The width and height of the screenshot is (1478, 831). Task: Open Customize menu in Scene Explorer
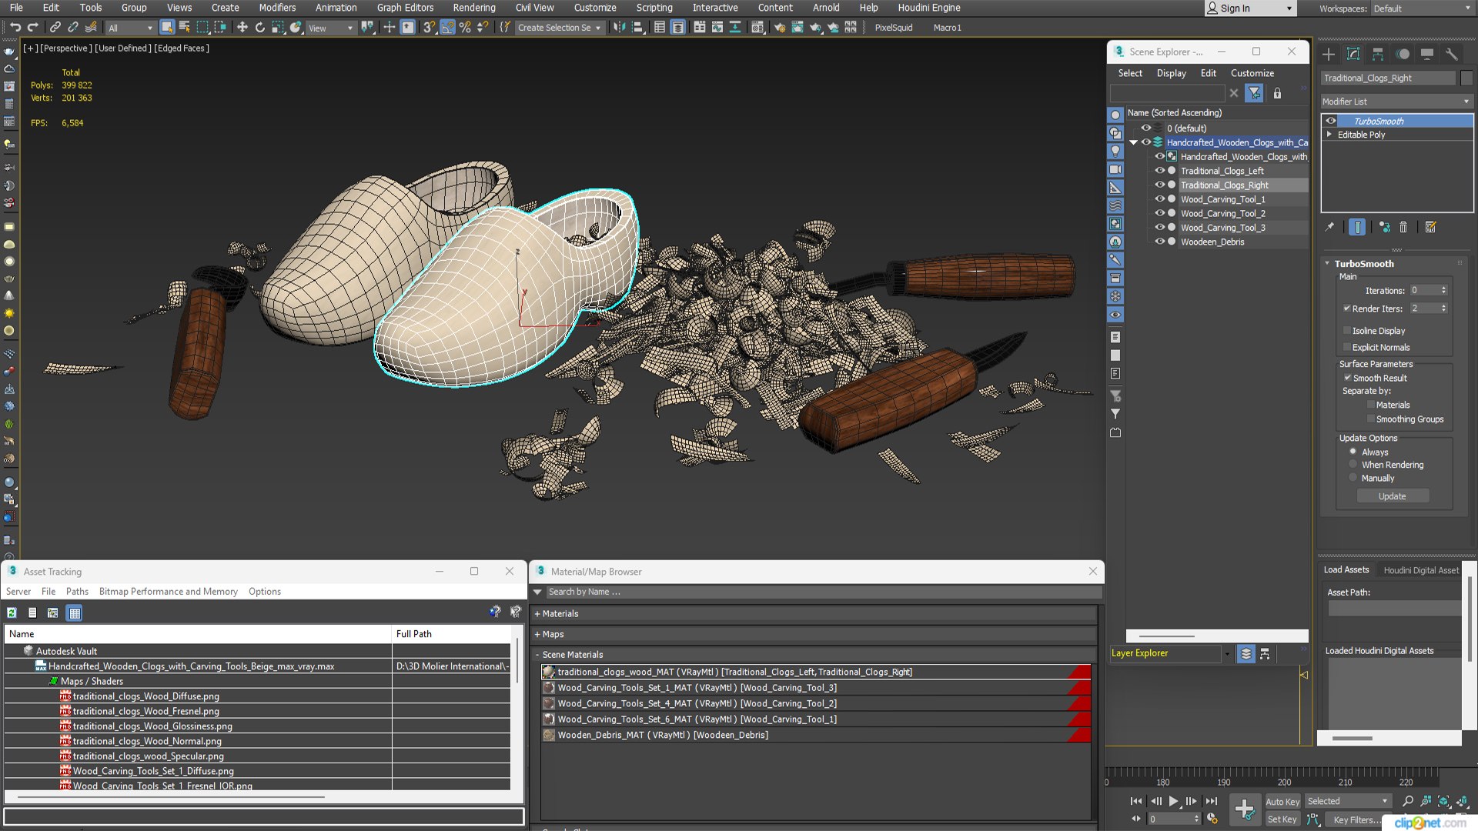[1252, 73]
